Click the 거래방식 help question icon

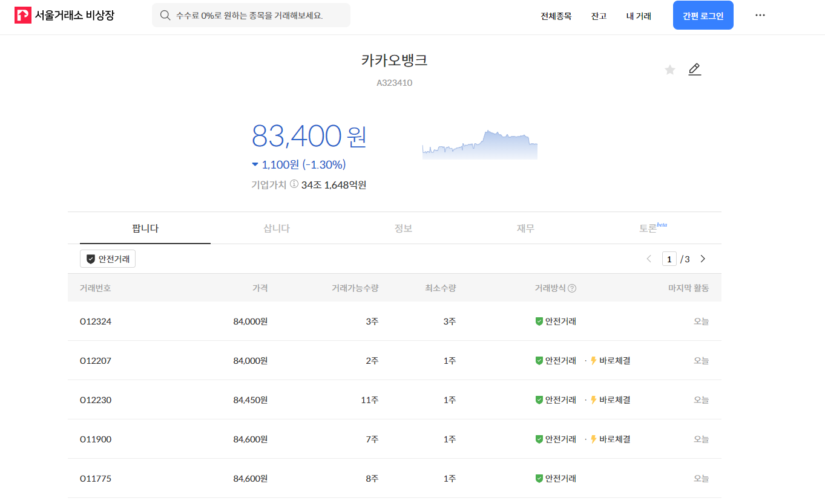tap(572, 288)
